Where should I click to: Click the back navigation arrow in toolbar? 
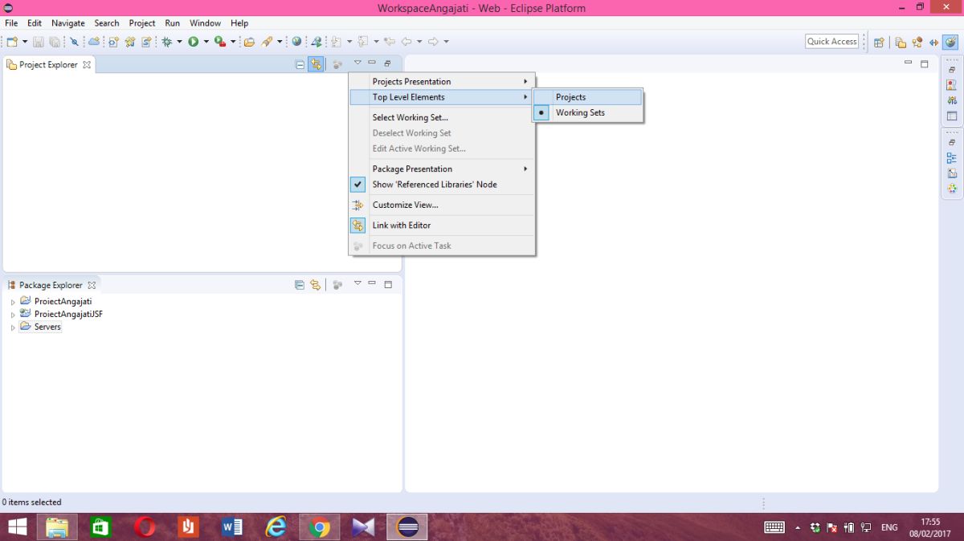click(408, 42)
